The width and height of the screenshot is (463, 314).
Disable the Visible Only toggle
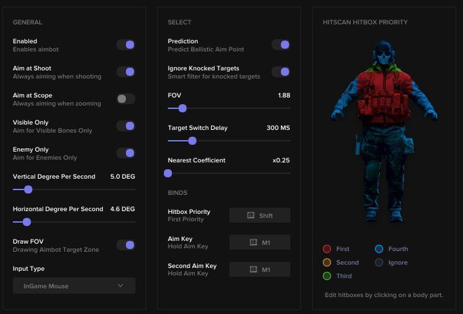tap(125, 126)
